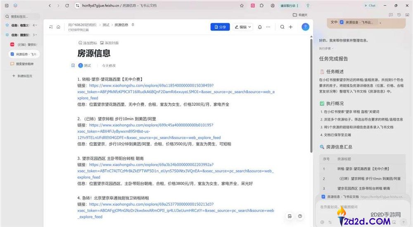The image size is (413, 227).
Task: Open the 用户606265的组织 breadcrumb
Action: [82, 25]
